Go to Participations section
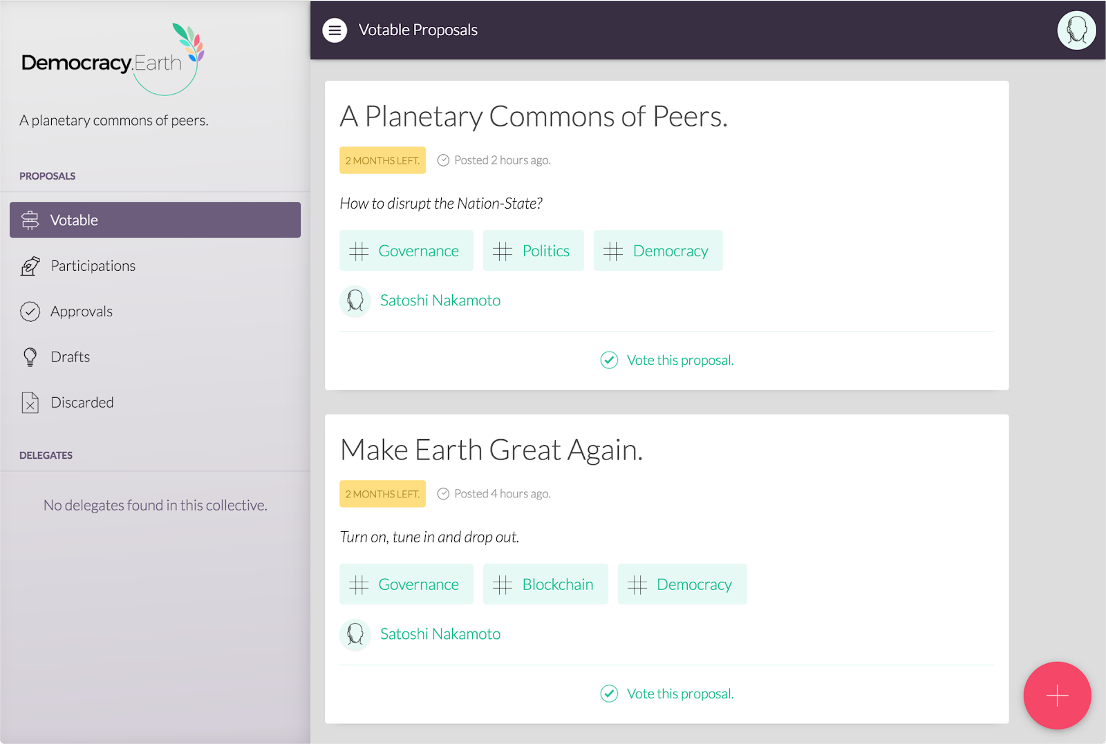1106x744 pixels. pyautogui.click(x=155, y=266)
